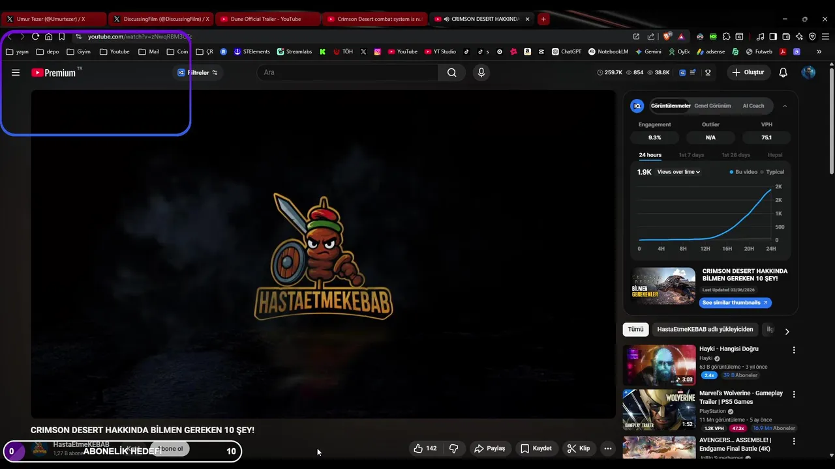Click the Ara search input field

(x=349, y=72)
